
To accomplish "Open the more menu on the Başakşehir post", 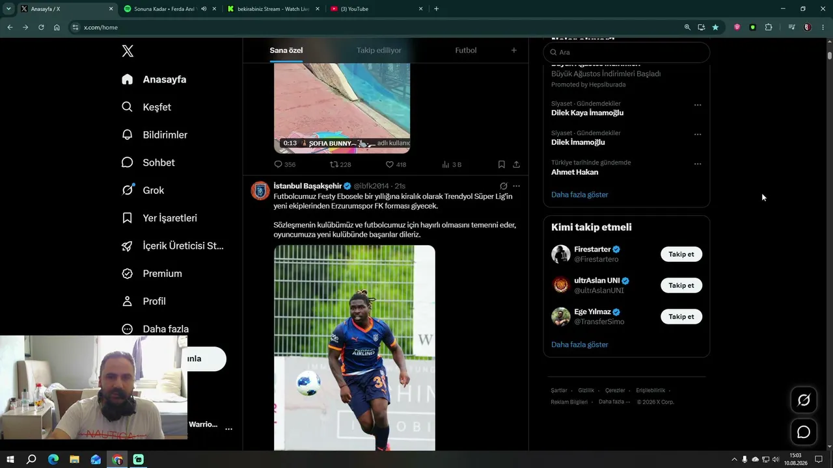I will 516,186.
